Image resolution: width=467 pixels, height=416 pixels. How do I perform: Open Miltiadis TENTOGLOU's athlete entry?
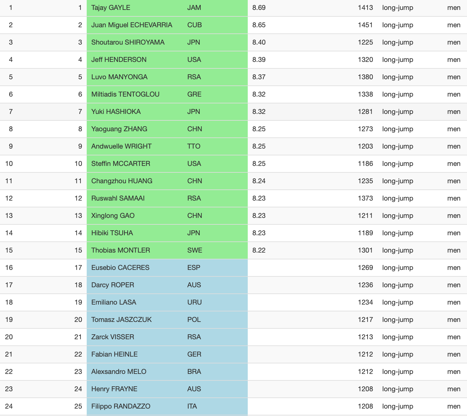coord(125,94)
